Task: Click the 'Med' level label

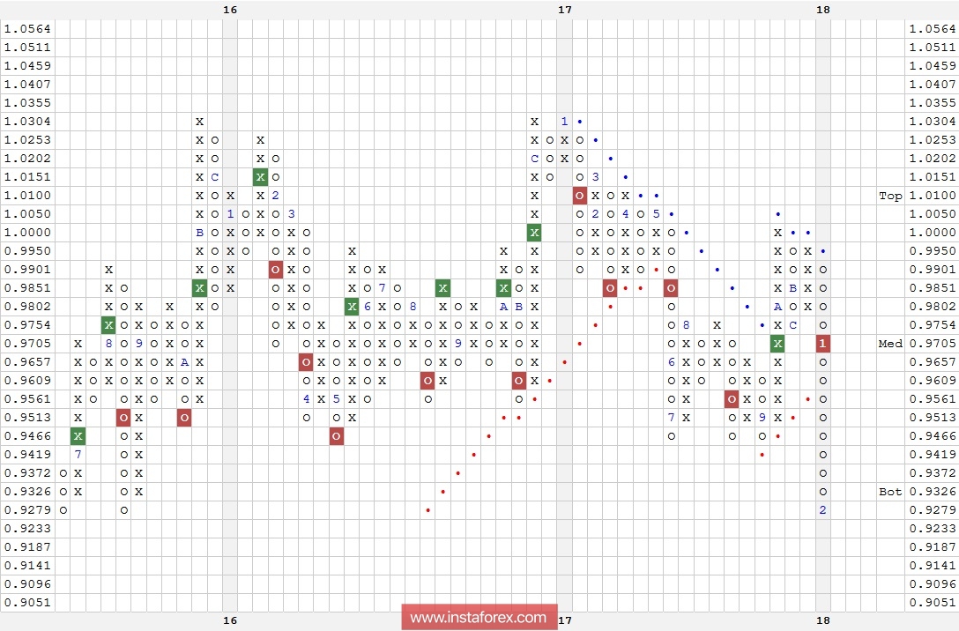Action: (890, 344)
